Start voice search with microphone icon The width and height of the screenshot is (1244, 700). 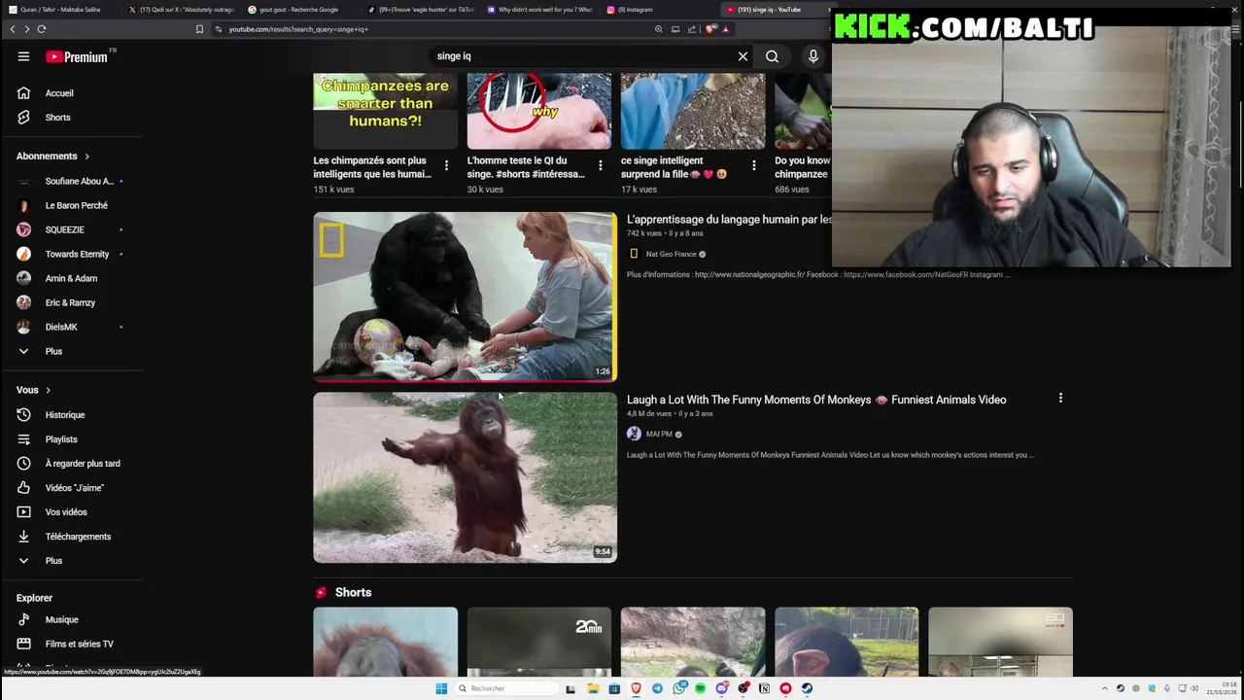(x=813, y=56)
